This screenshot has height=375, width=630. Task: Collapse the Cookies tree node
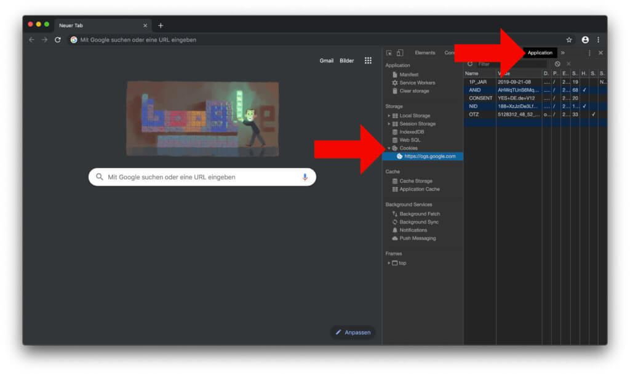point(389,148)
